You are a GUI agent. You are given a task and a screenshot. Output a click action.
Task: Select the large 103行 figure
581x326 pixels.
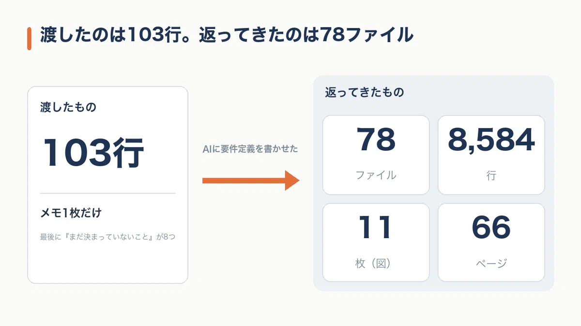click(93, 153)
